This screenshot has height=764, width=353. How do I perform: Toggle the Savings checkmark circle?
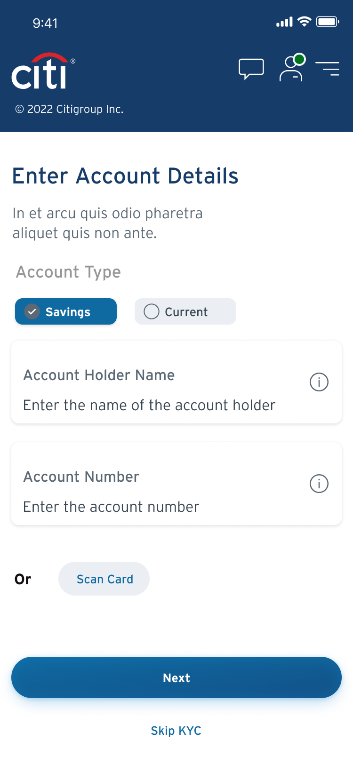32,311
